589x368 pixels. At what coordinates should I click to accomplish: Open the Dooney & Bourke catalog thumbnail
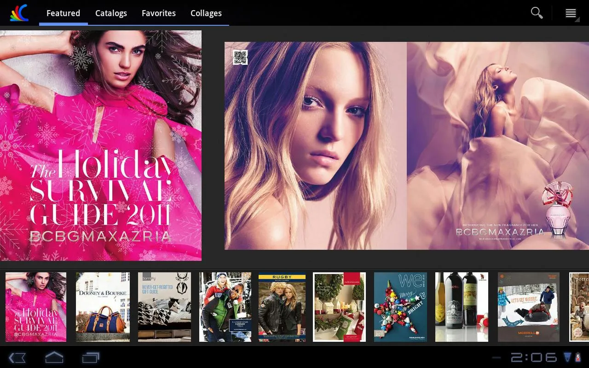tap(103, 307)
